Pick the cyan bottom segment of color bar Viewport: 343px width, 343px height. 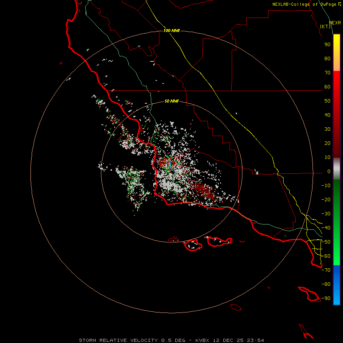[337, 298]
